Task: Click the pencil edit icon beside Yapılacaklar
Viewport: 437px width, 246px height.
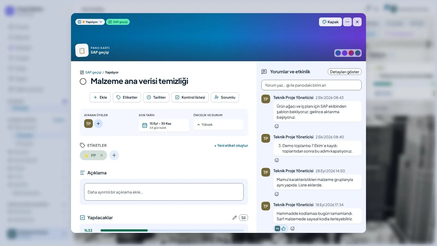Action: tap(234, 218)
